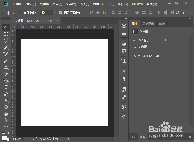Select the Horizontal Type tool
194x142 pixels.
[6, 87]
